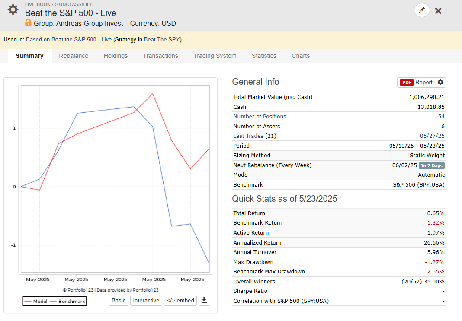The width and height of the screenshot is (462, 321).
Task: Click Active Return value 1.97%
Action: pos(436,233)
